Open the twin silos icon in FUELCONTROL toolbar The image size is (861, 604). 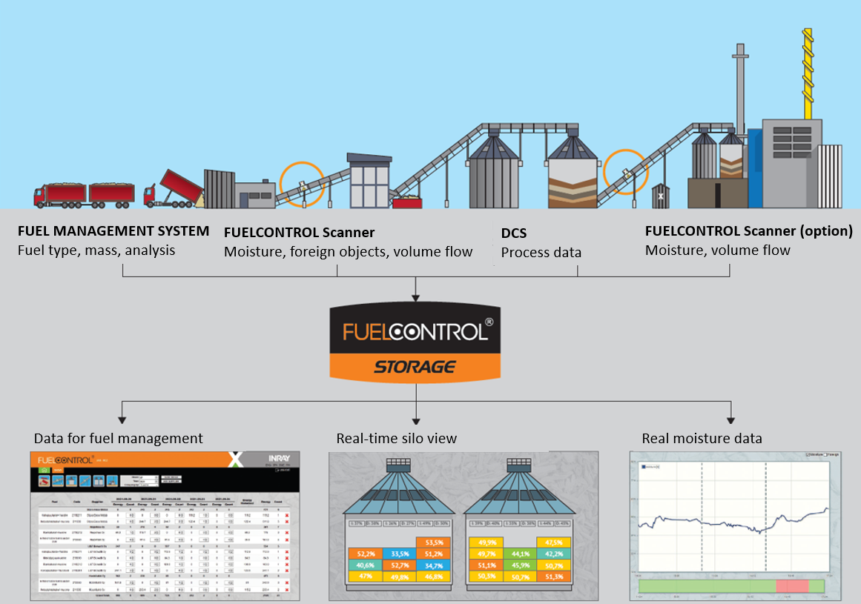click(99, 481)
